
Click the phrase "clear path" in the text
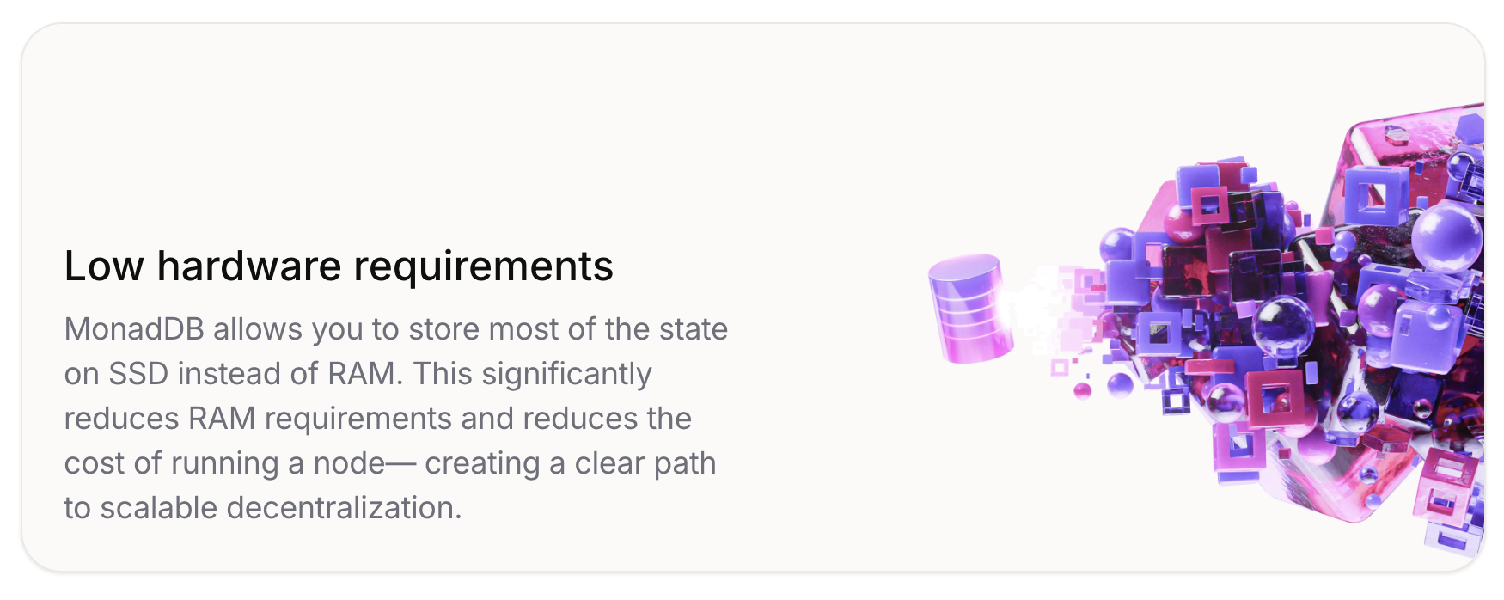point(645,463)
